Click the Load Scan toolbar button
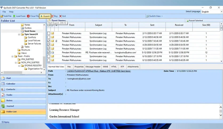This screenshot has height=129, width=223. 19,16
